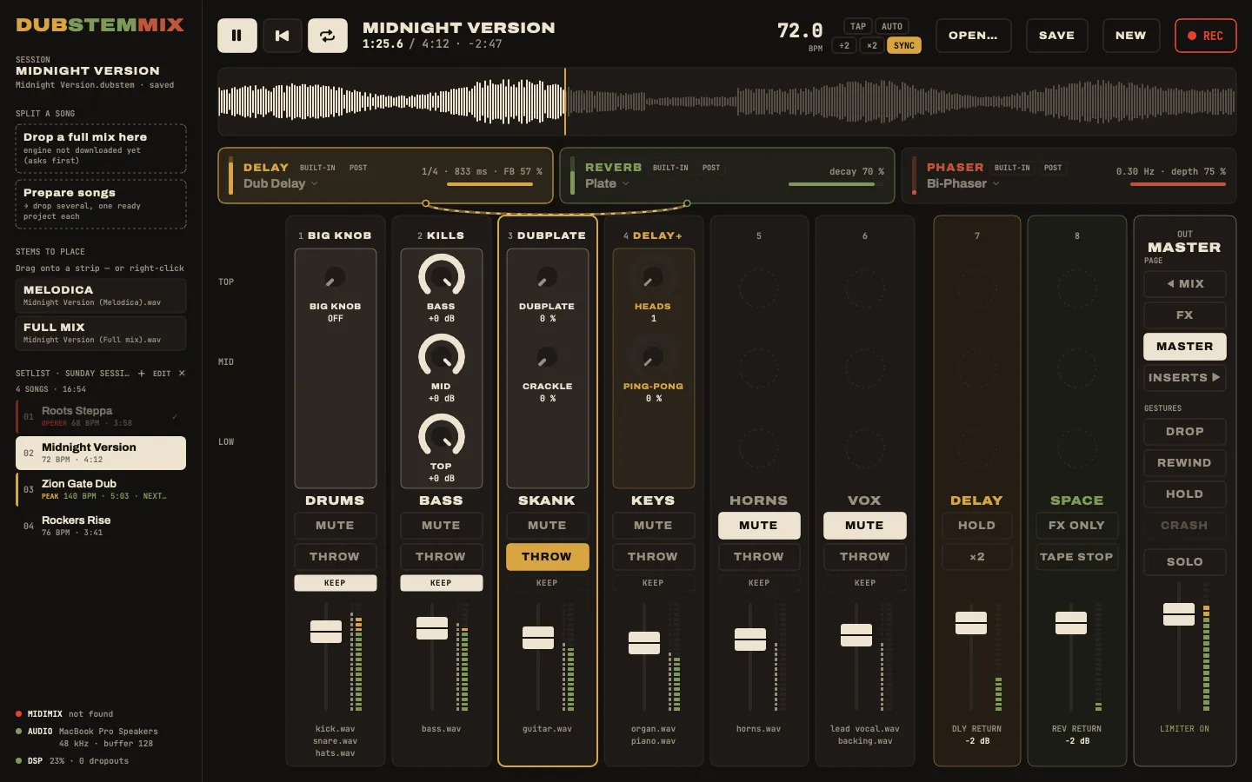
Task: Save the session
Action: [x=1056, y=36]
